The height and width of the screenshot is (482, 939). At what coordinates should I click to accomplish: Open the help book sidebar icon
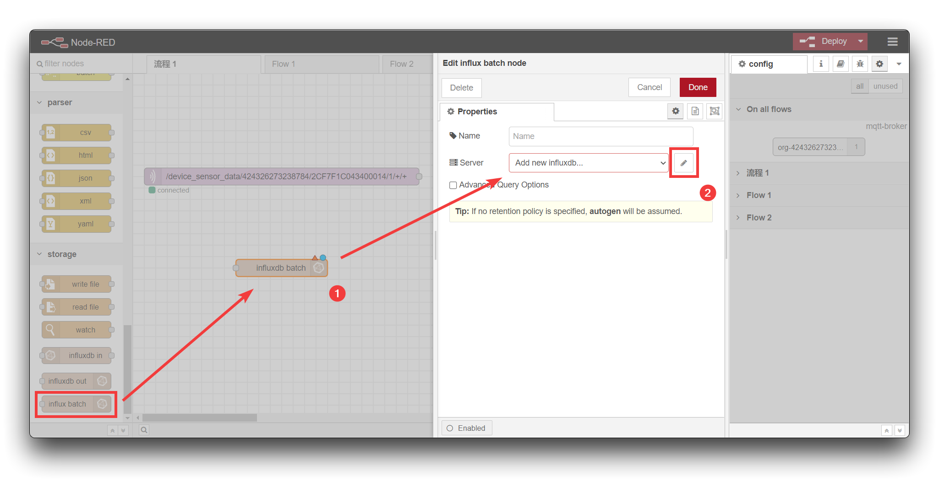coord(841,64)
